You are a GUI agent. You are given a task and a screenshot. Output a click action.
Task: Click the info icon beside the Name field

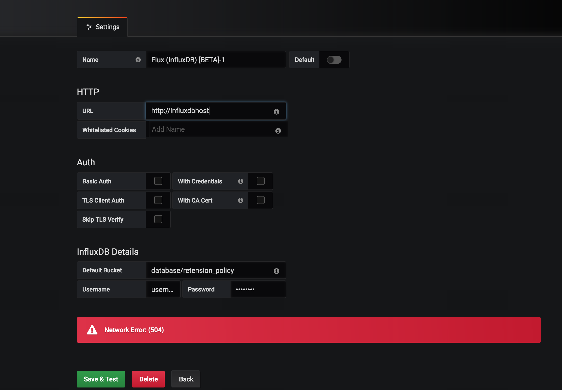138,60
